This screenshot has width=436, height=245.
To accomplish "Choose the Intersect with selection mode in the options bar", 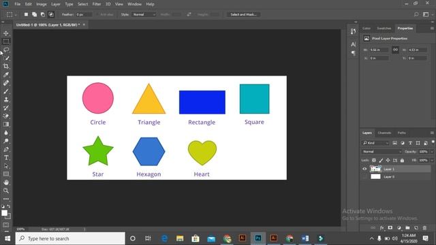I will click(x=51, y=14).
